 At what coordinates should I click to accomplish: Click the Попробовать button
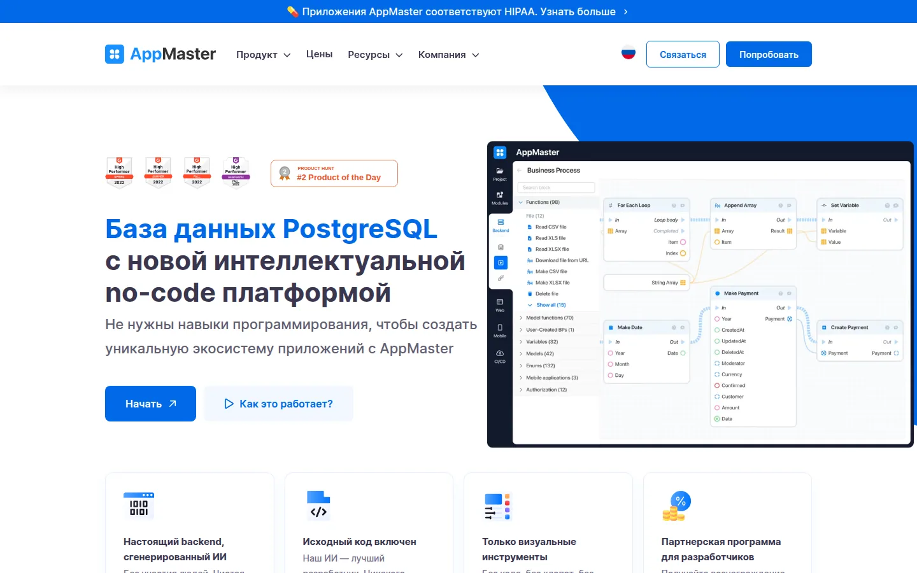[769, 54]
